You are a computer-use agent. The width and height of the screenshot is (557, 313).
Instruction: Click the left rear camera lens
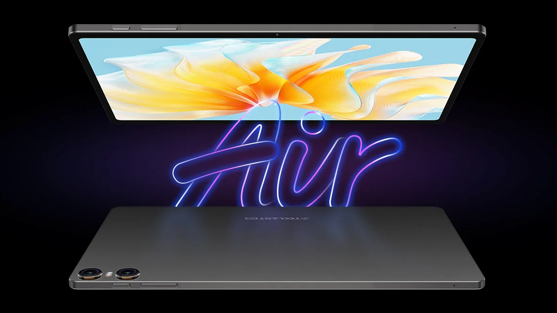tap(90, 273)
